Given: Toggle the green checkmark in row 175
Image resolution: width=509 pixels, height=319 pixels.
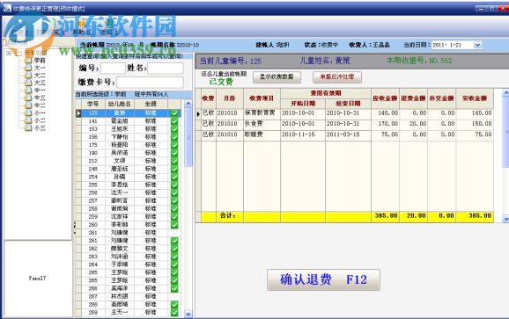Looking at the screenshot, I should [x=174, y=145].
